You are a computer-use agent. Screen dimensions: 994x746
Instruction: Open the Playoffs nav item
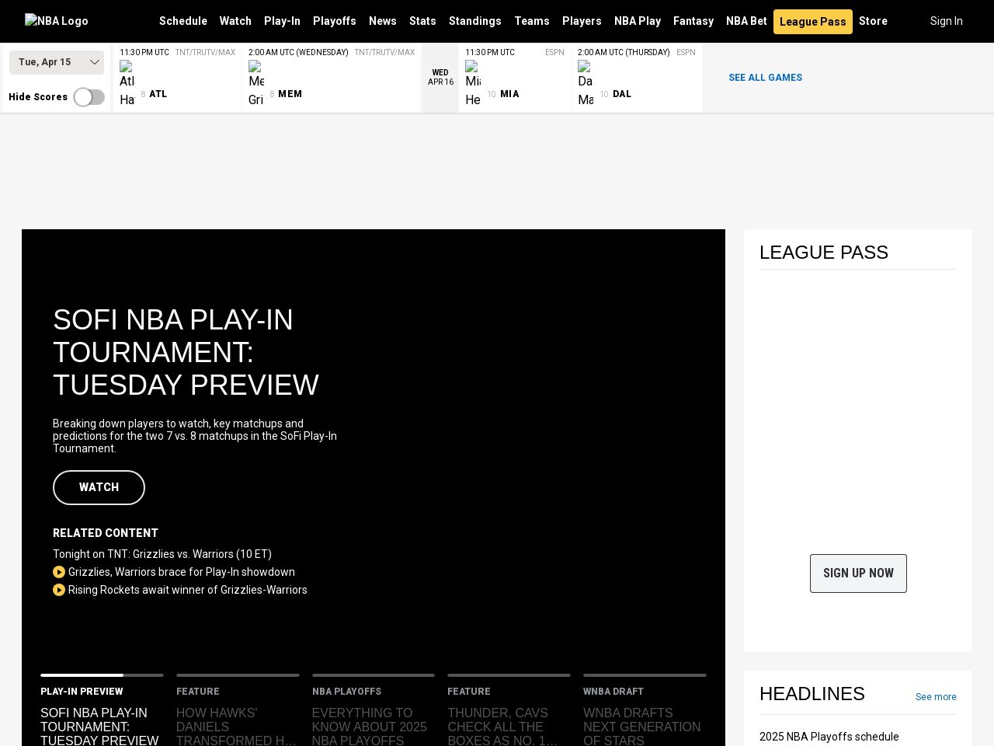pos(335,21)
